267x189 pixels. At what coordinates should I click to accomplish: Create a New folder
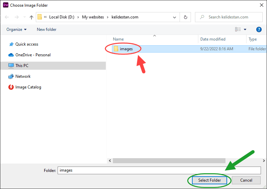(x=47, y=29)
